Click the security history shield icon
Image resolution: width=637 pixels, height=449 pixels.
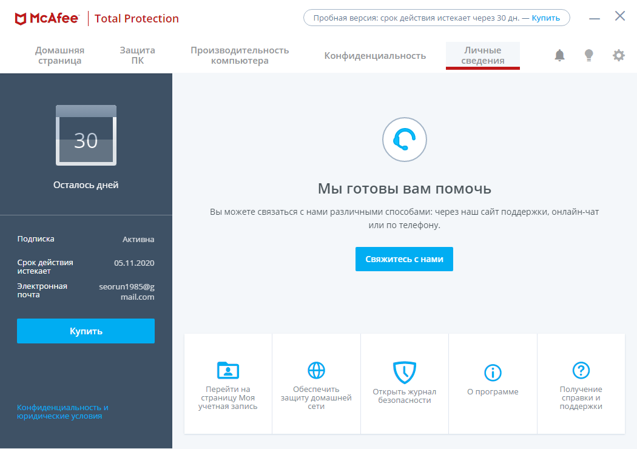(404, 372)
